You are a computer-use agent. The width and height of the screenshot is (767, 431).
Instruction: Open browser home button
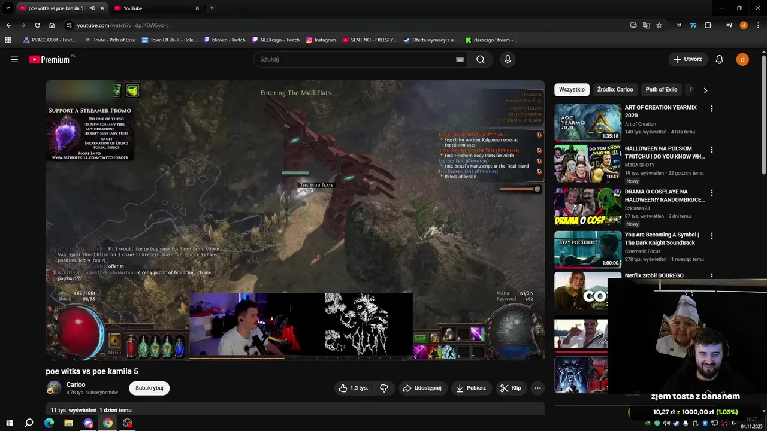pos(52,25)
